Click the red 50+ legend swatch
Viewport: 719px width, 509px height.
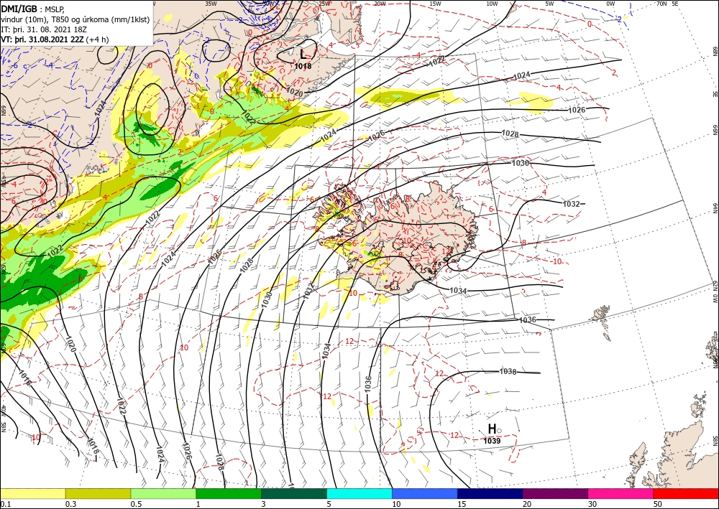point(686,493)
